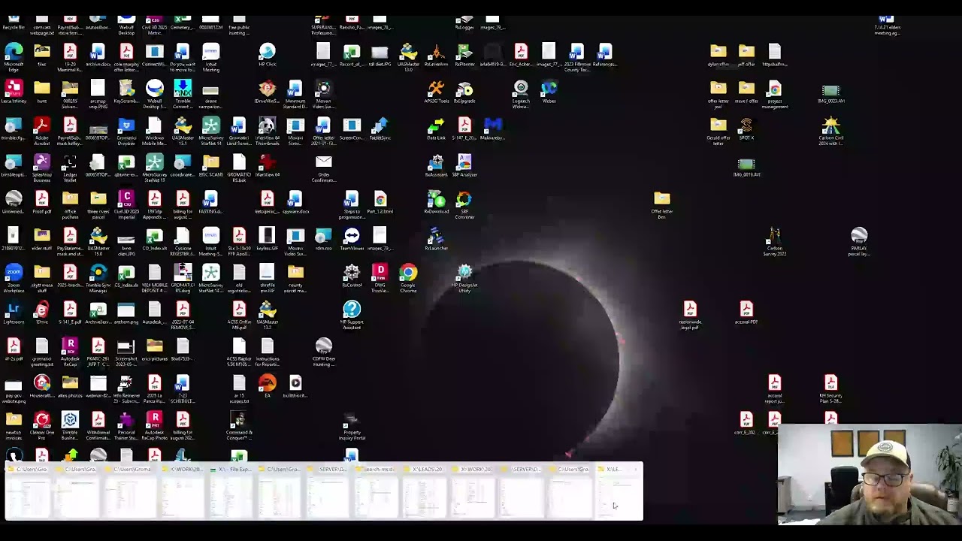Screen dimensions: 962x541
Task: Open the Gerald offer letter folder
Action: [718, 126]
